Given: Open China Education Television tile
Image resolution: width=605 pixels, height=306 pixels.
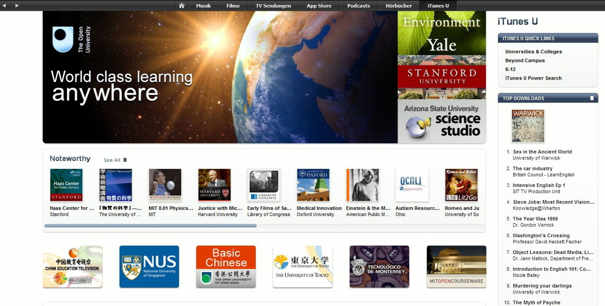Looking at the screenshot, I should pos(73,267).
